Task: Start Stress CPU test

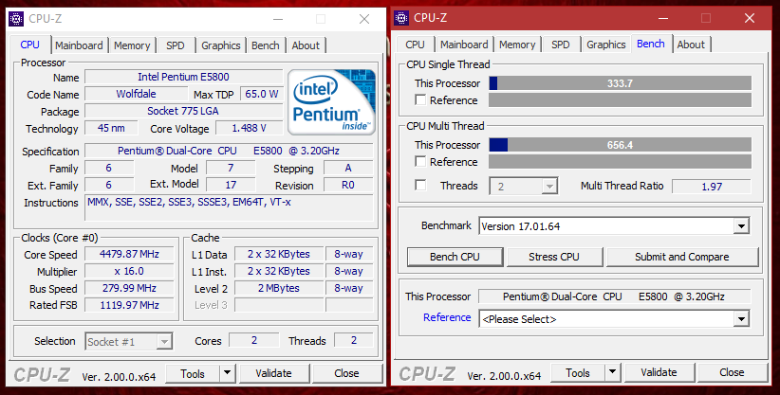Action: tap(553, 257)
